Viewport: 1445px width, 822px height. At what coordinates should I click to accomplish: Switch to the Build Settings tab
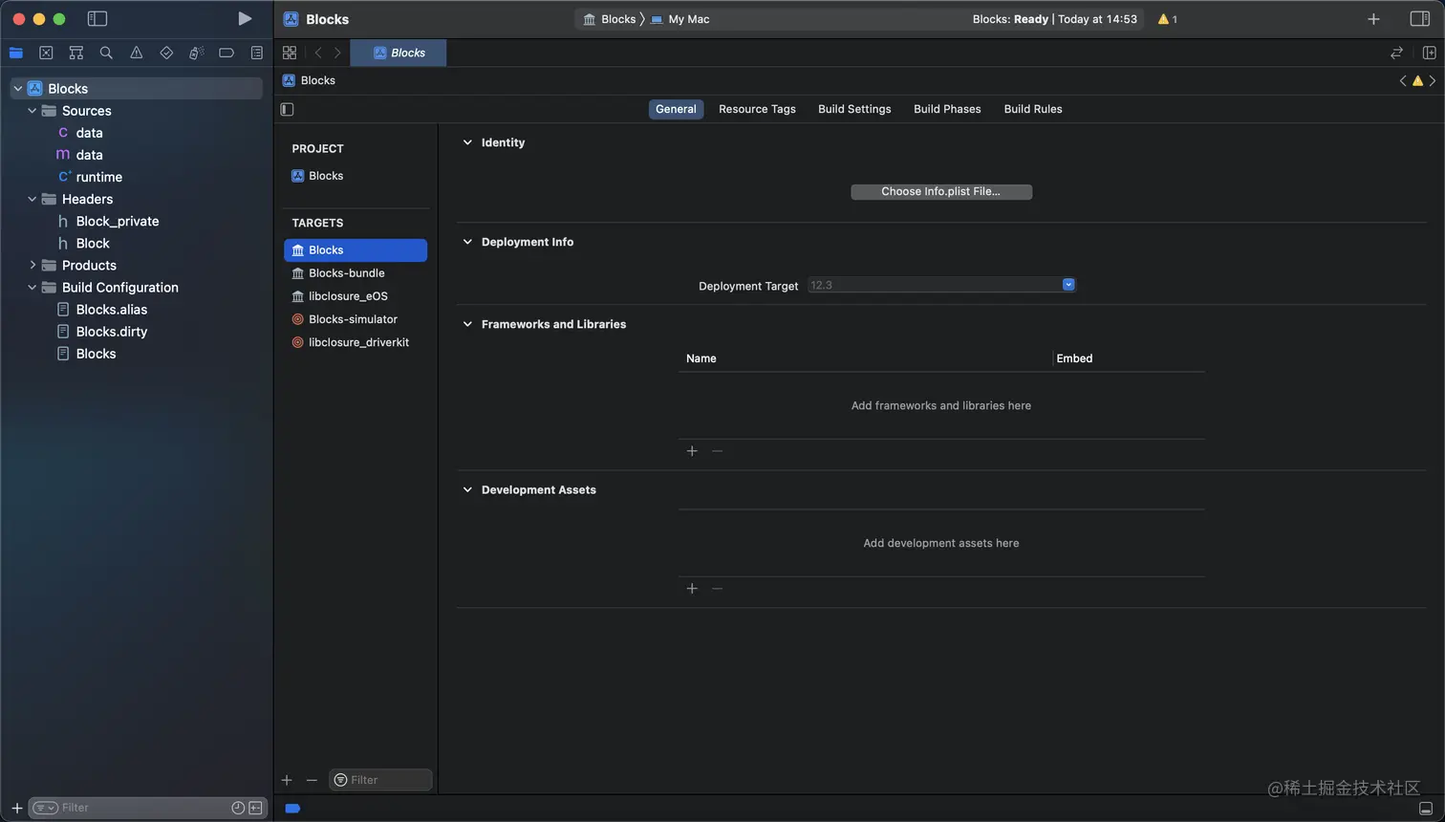854,109
